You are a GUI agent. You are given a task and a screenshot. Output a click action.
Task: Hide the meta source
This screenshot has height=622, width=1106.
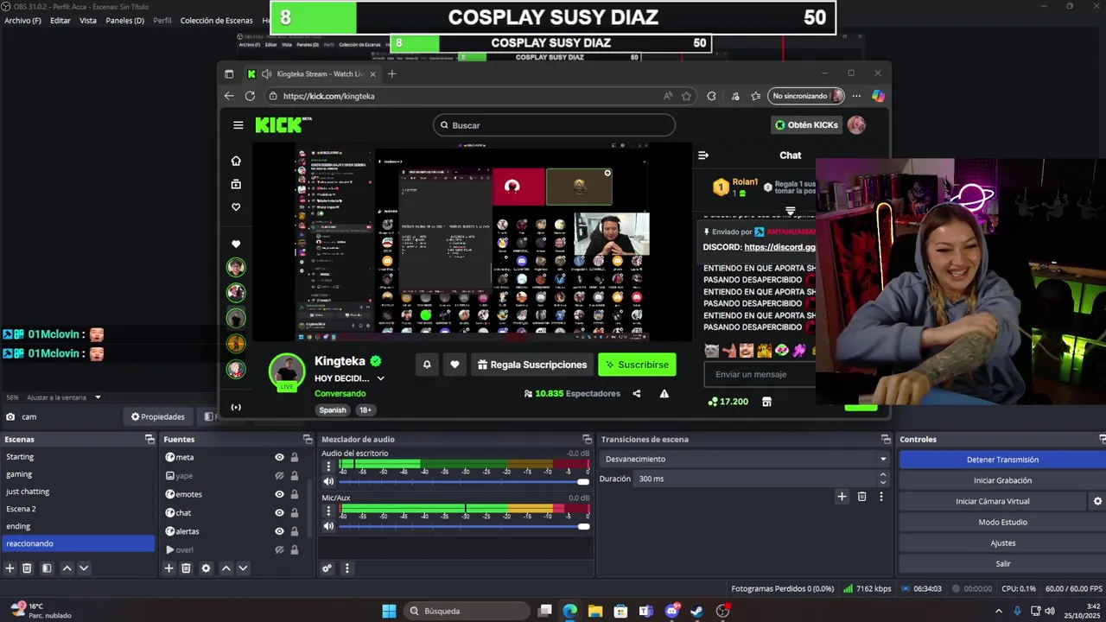pos(279,457)
